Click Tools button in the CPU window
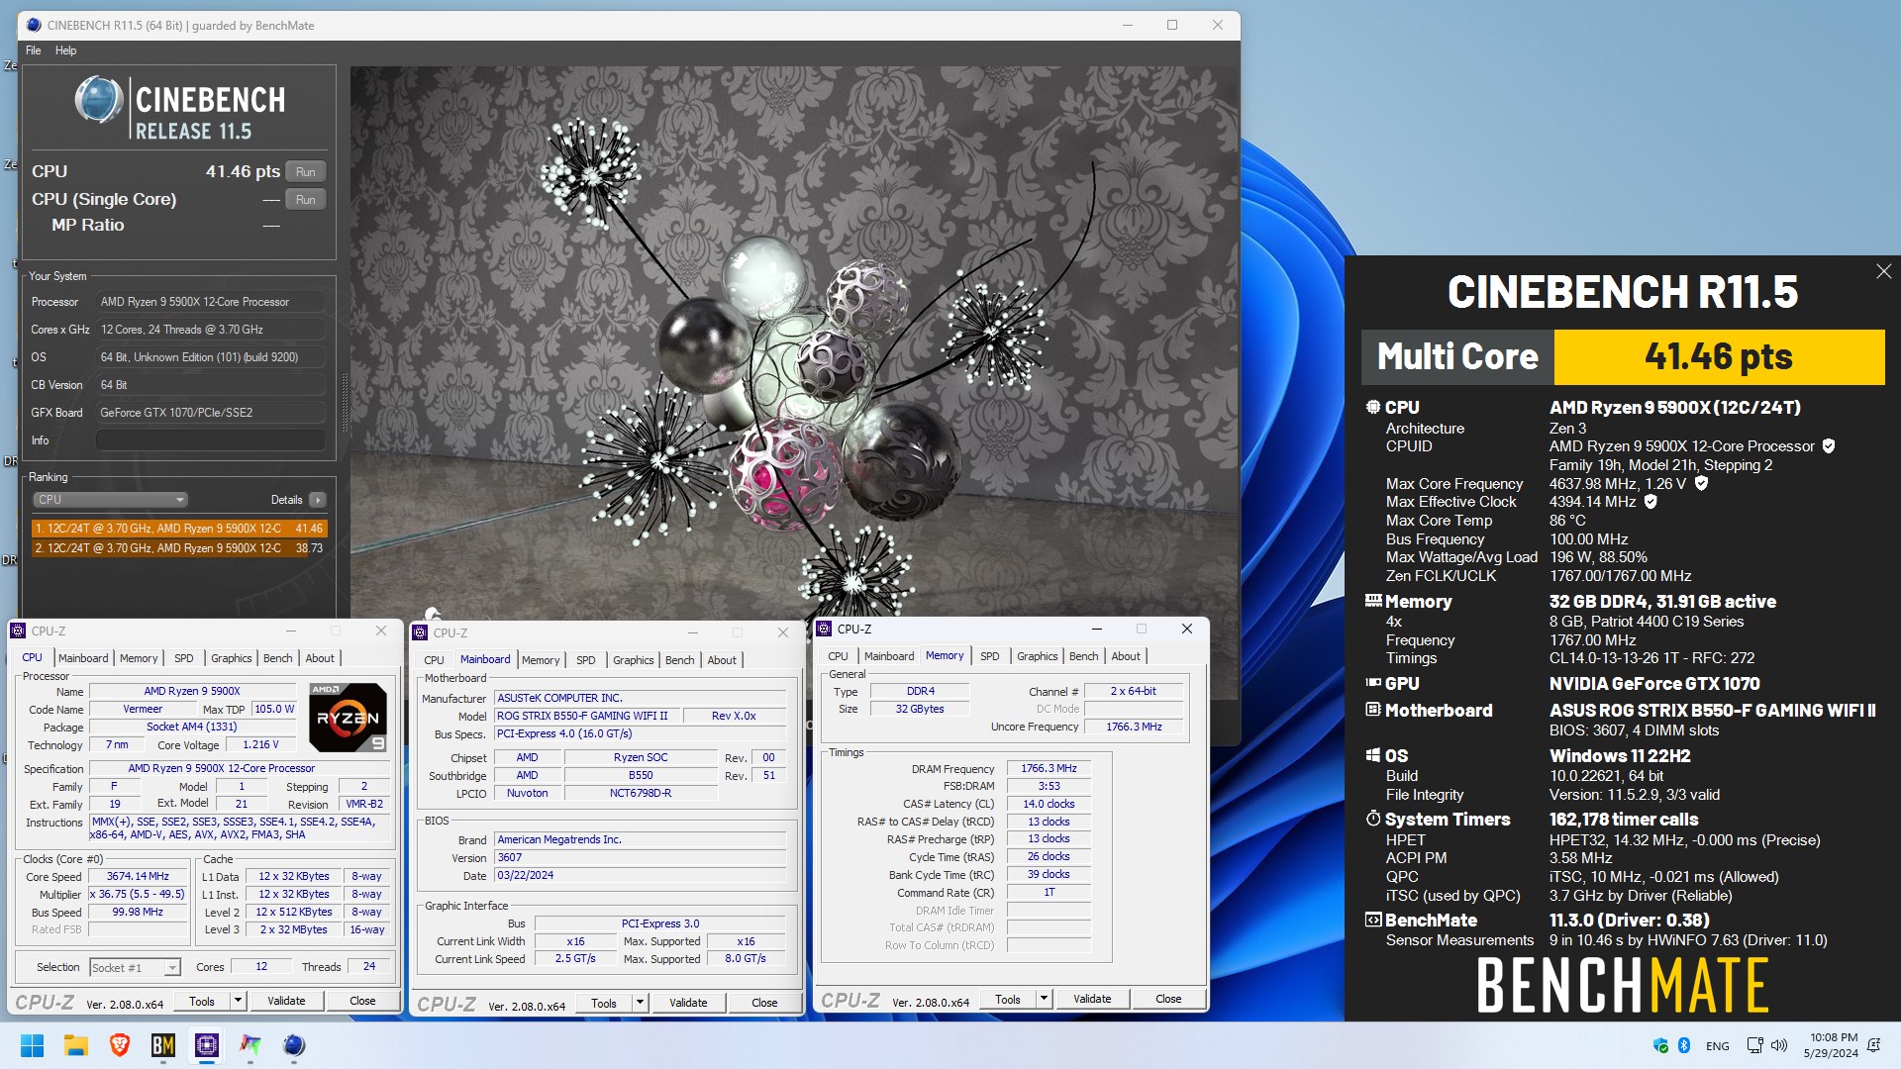Viewport: 1901px width, 1069px height. (202, 1001)
